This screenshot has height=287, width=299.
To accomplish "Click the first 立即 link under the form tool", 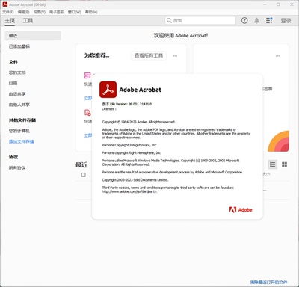I will coord(88,98).
